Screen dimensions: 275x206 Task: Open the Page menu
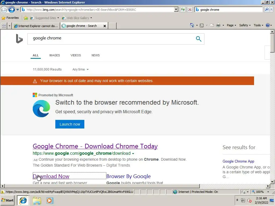(231, 25)
